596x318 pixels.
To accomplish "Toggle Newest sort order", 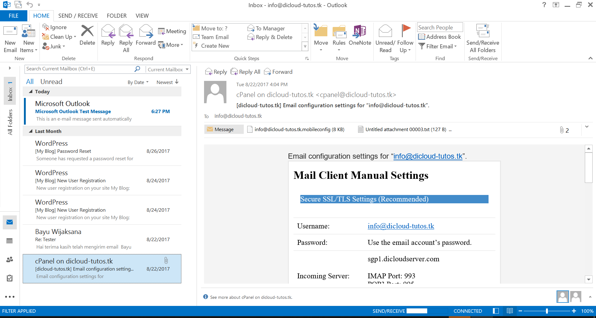I will point(167,82).
